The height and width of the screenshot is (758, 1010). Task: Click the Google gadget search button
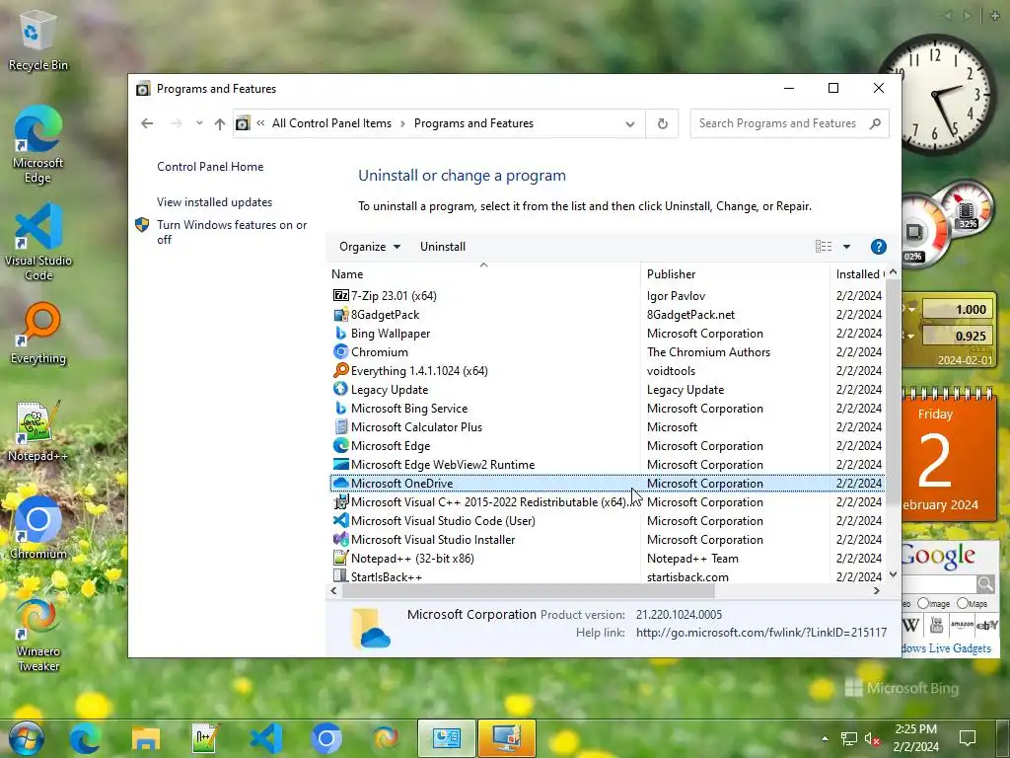click(985, 584)
